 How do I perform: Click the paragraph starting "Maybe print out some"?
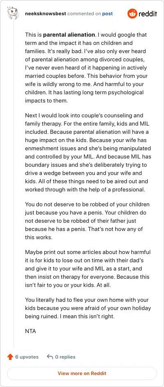click(x=88, y=268)
